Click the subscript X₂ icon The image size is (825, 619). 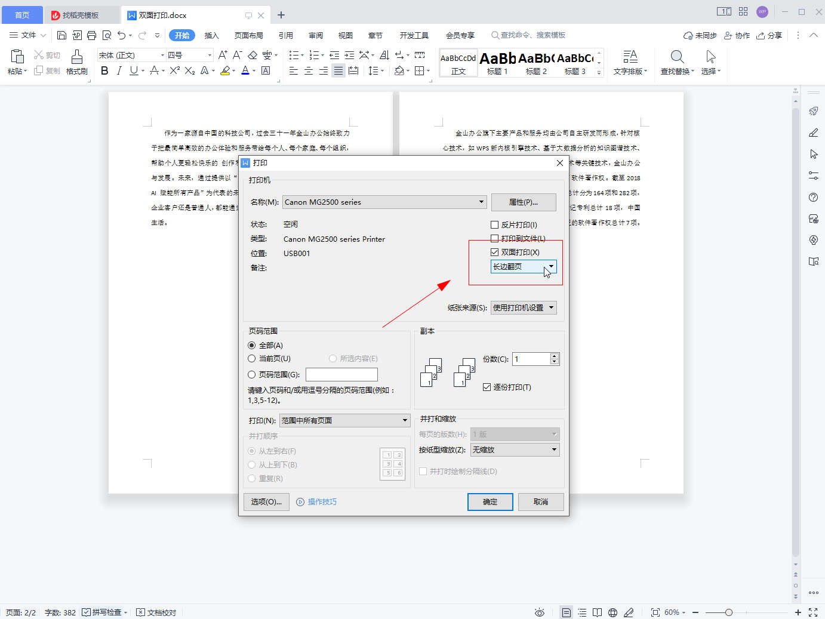[190, 70]
